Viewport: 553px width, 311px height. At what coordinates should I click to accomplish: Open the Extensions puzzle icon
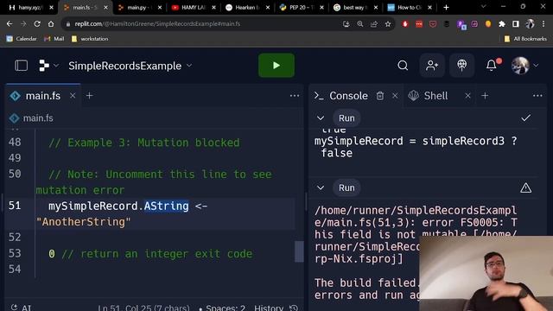(x=502, y=24)
